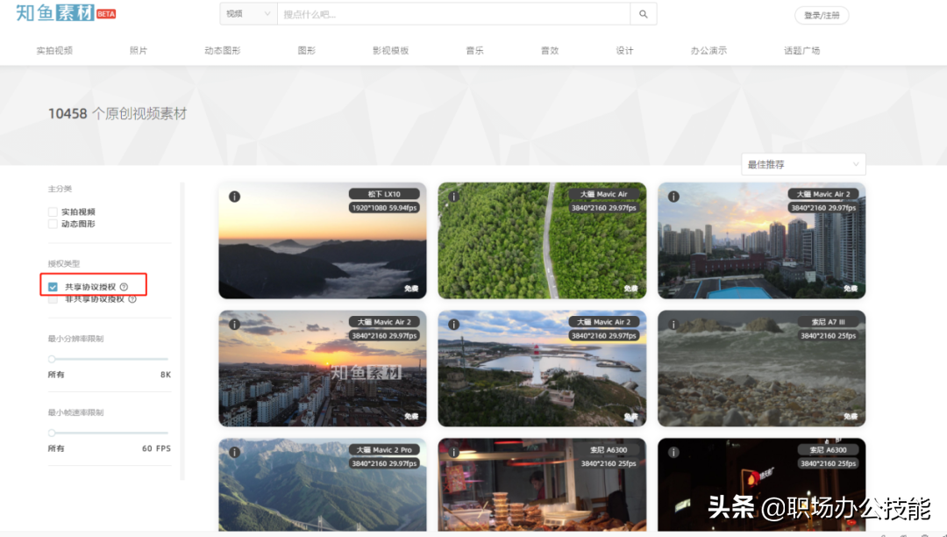Click help icon beside 非共享协议授权
This screenshot has height=537, width=947.
132,298
